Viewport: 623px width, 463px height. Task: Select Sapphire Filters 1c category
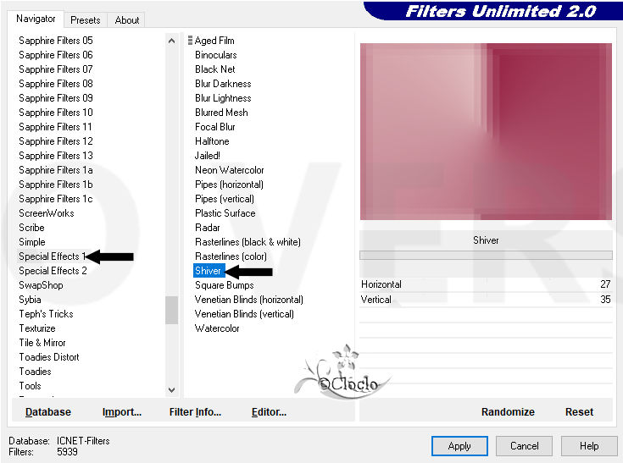[56, 199]
